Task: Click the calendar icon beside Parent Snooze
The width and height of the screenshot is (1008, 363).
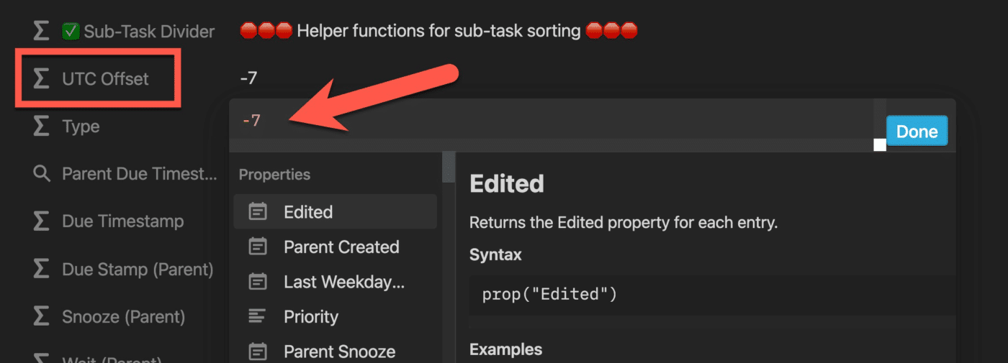Action: [x=257, y=351]
